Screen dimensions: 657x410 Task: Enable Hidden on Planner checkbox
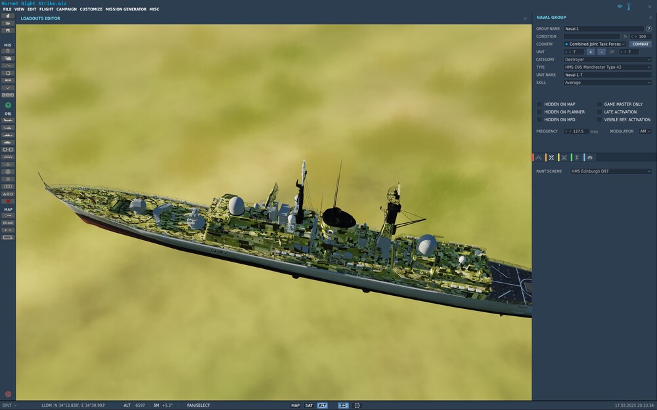point(539,112)
